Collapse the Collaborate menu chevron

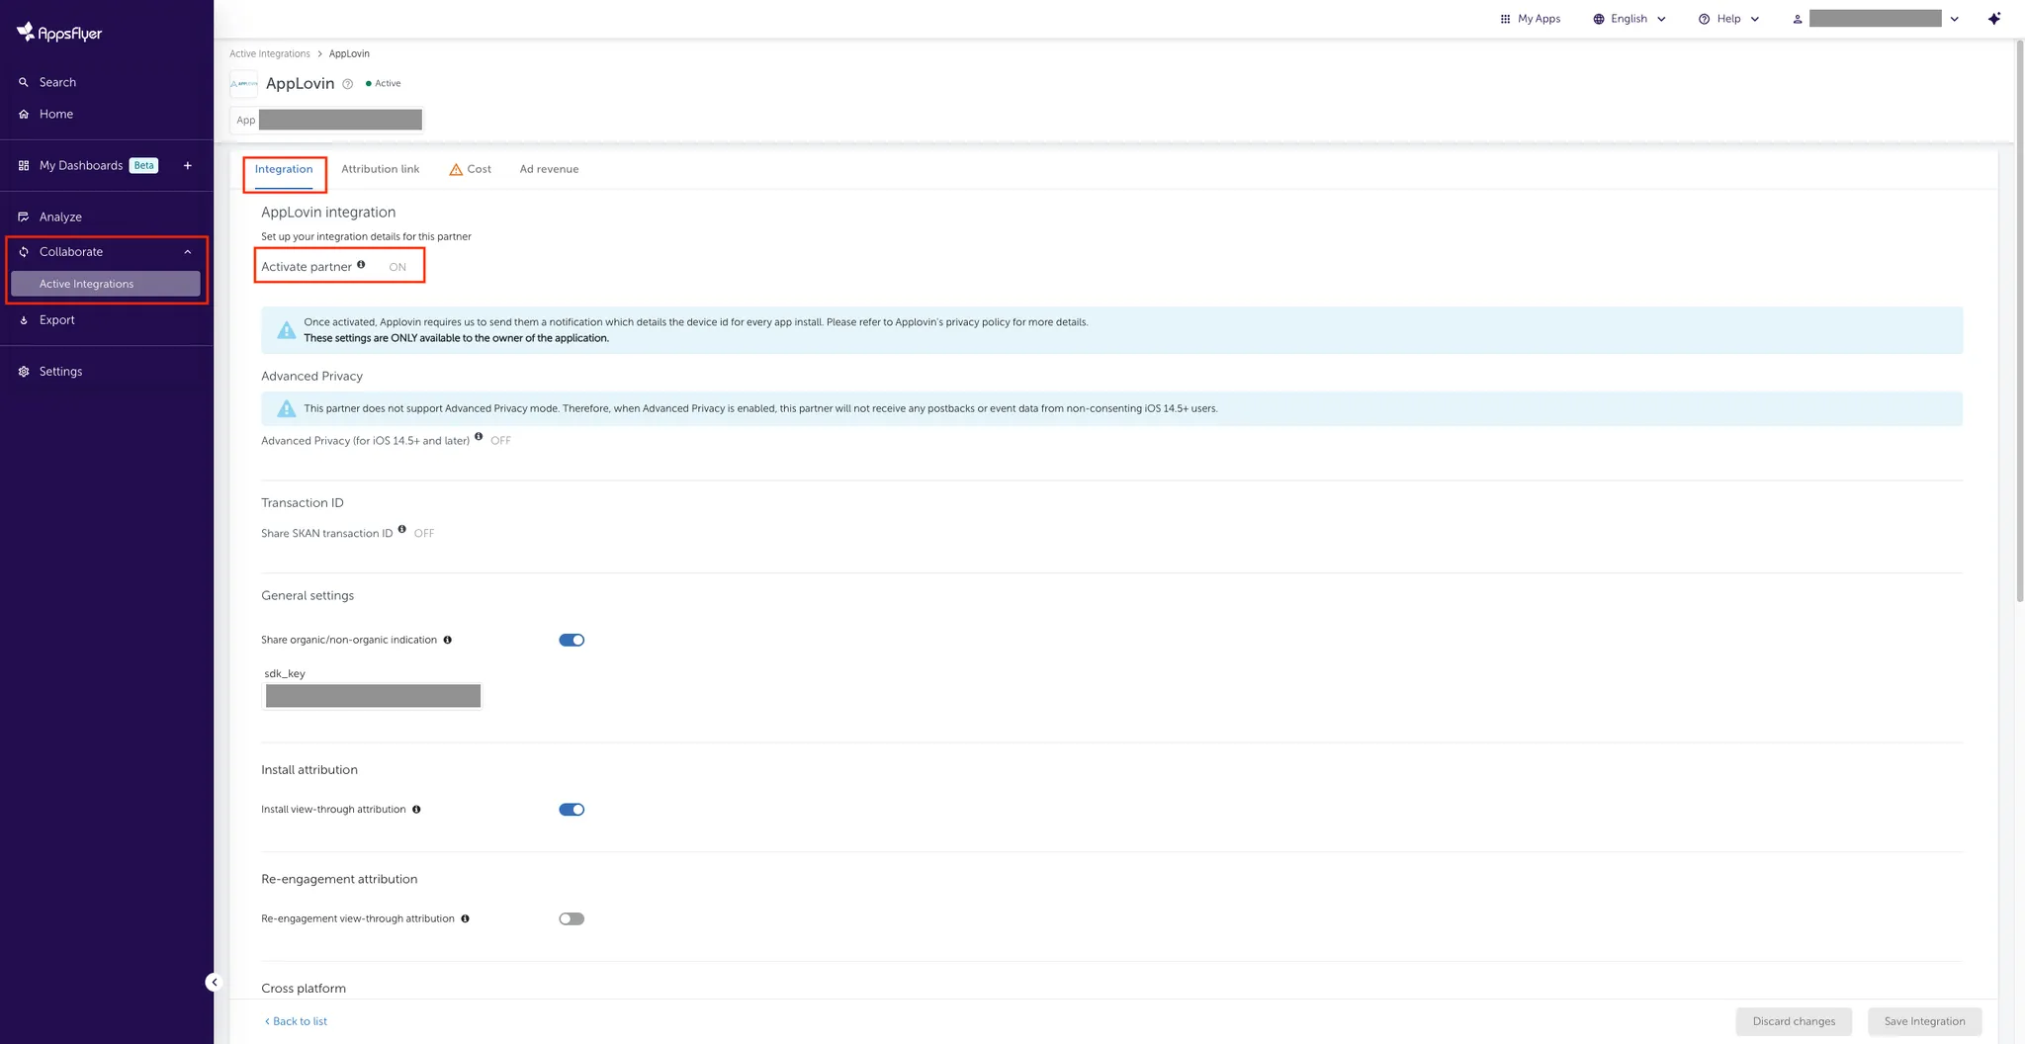pyautogui.click(x=188, y=252)
